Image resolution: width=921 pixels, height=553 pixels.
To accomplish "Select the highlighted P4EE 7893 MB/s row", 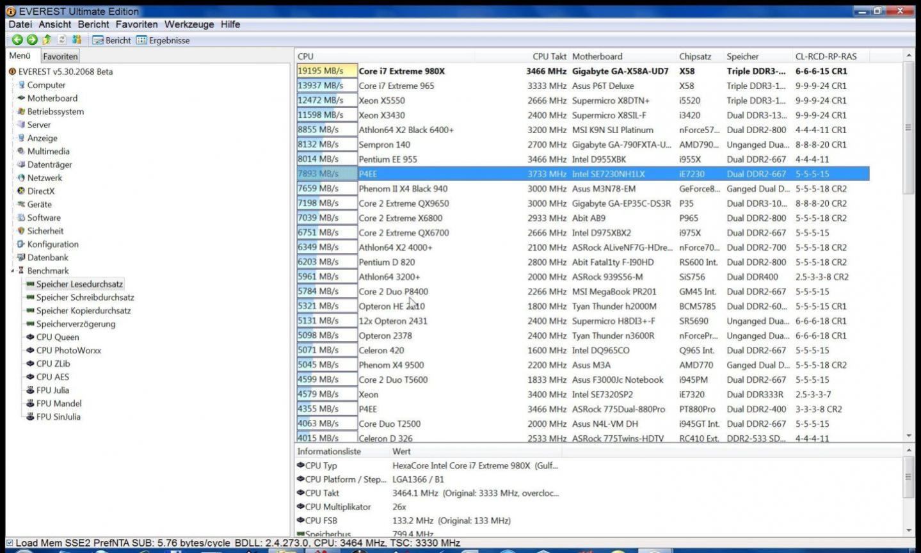I will [x=582, y=173].
